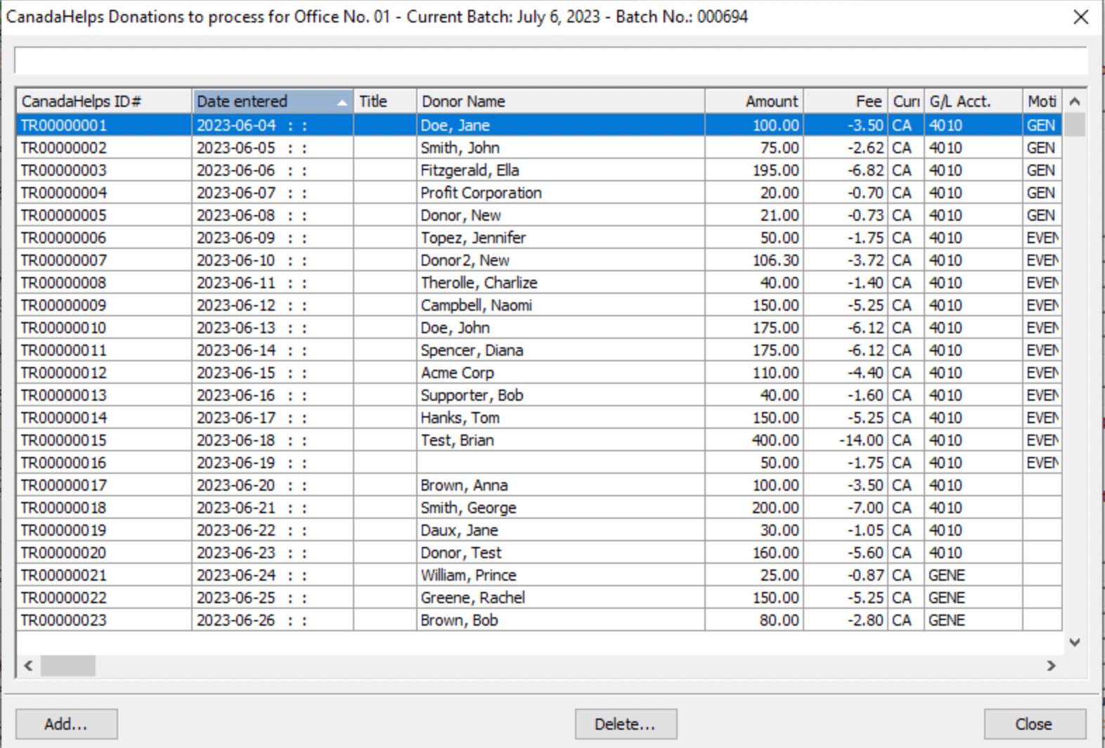Select donor Spencer, Diana
This screenshot has height=748, width=1105.
coord(472,350)
